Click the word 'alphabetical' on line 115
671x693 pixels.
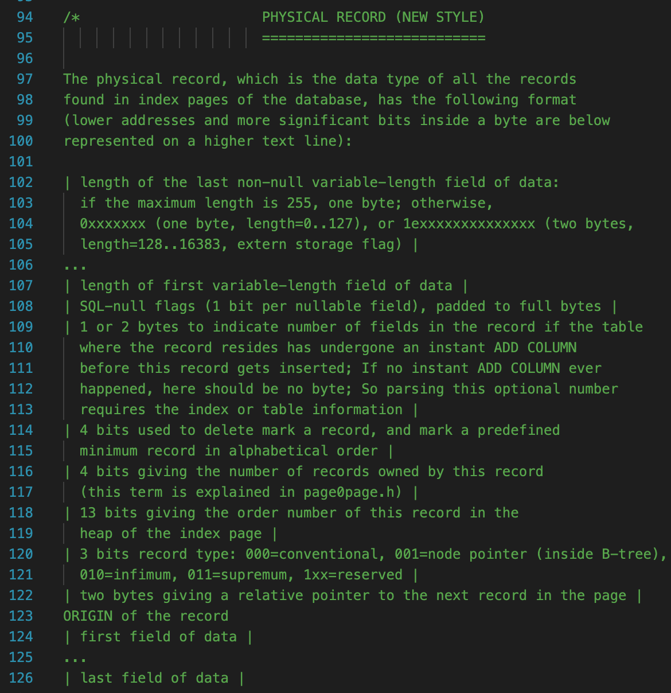click(278, 451)
